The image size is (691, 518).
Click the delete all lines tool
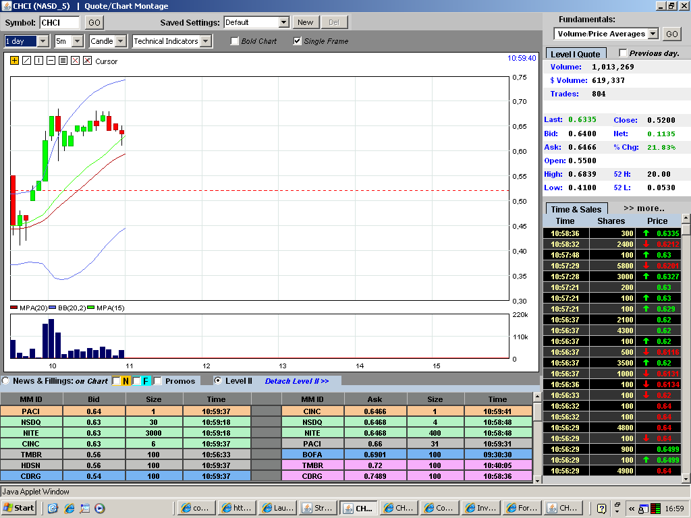coord(87,61)
